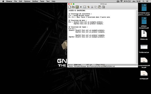Click the All L4 position indicator in mode line
The image size is (151, 94).
tap(89, 65)
